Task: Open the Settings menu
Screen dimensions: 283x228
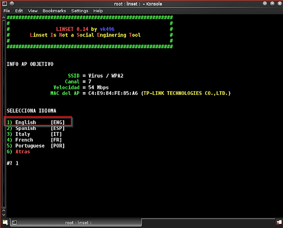Action: tap(80, 10)
